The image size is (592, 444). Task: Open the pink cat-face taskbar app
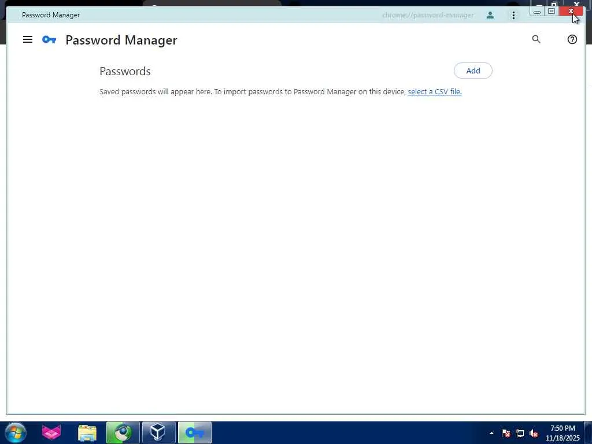pyautogui.click(x=51, y=432)
